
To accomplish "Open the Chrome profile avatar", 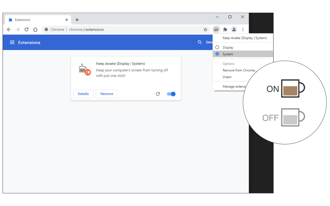I will click(234, 29).
